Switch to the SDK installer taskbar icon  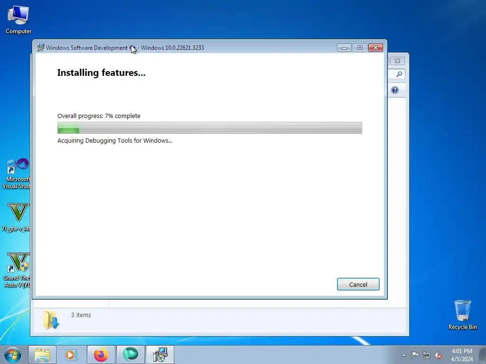point(160,355)
